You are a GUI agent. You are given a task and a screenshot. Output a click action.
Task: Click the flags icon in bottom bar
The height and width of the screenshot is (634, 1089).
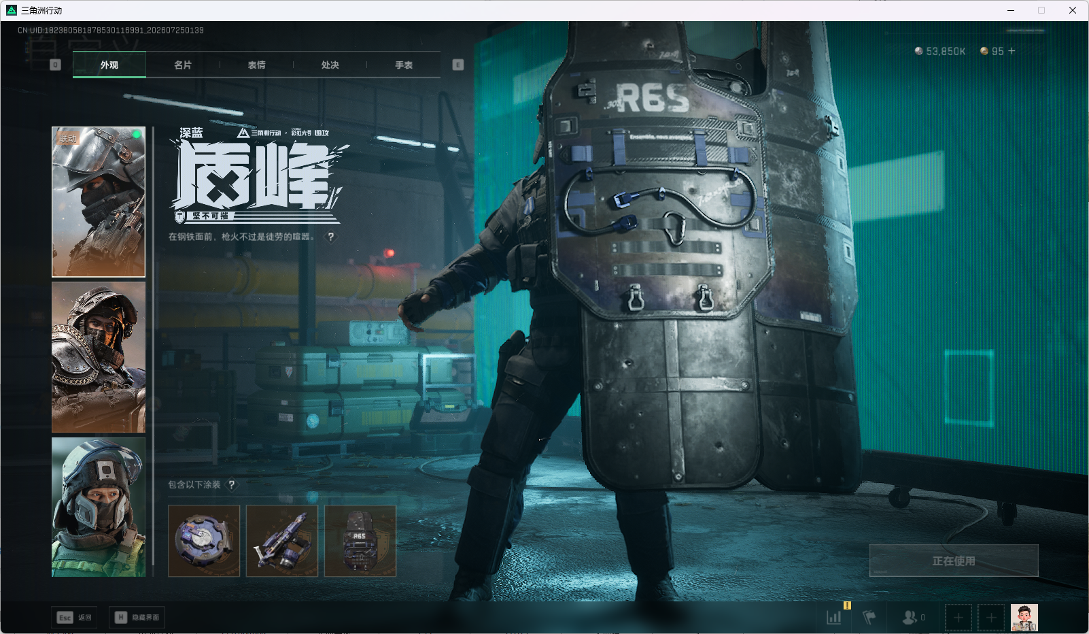[869, 617]
